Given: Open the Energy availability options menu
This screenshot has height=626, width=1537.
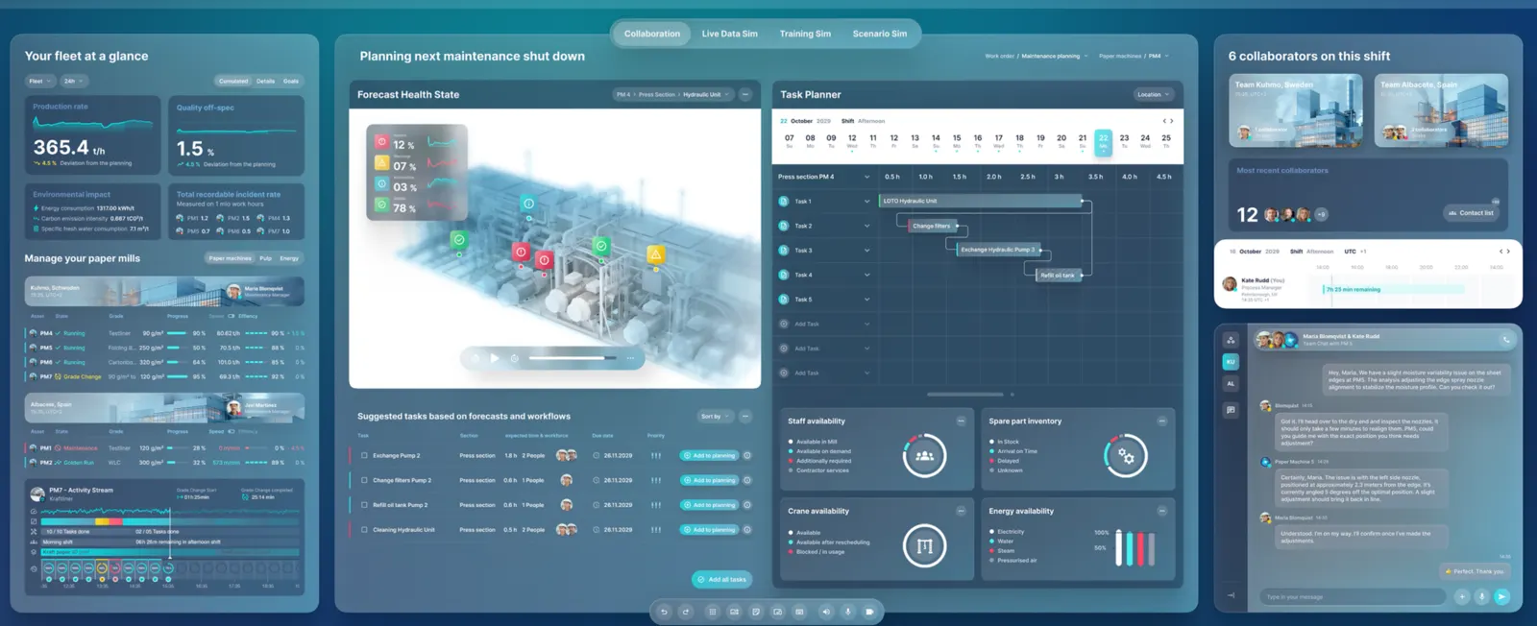Looking at the screenshot, I should (x=1162, y=511).
